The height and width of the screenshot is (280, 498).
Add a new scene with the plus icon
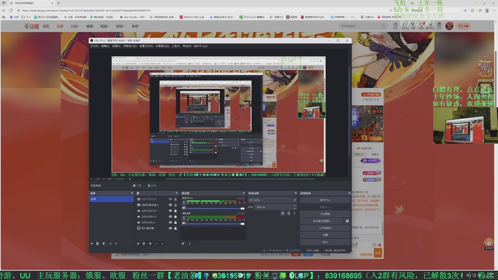point(92,243)
